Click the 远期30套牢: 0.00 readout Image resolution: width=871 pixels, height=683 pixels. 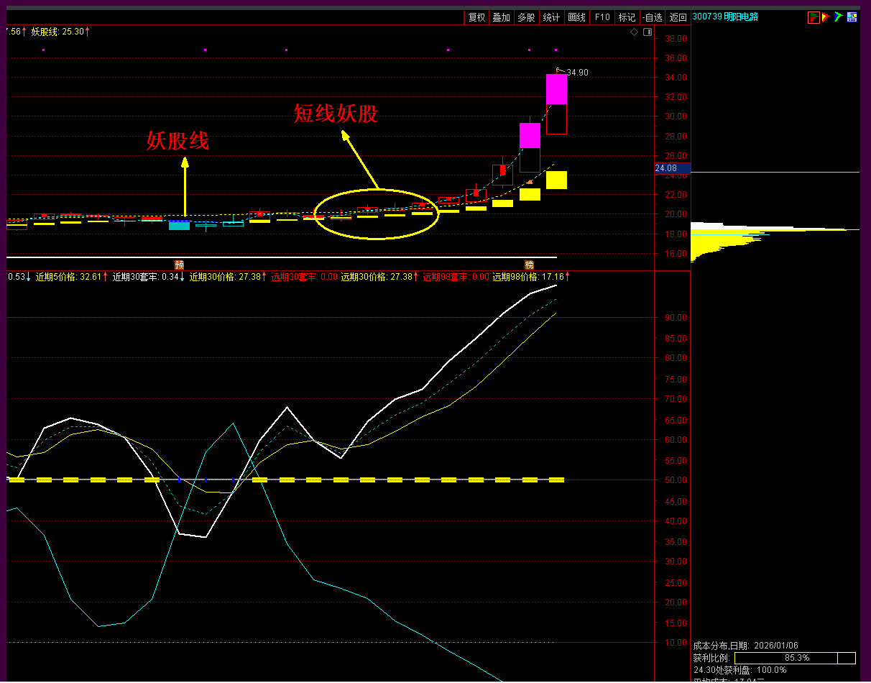point(304,276)
